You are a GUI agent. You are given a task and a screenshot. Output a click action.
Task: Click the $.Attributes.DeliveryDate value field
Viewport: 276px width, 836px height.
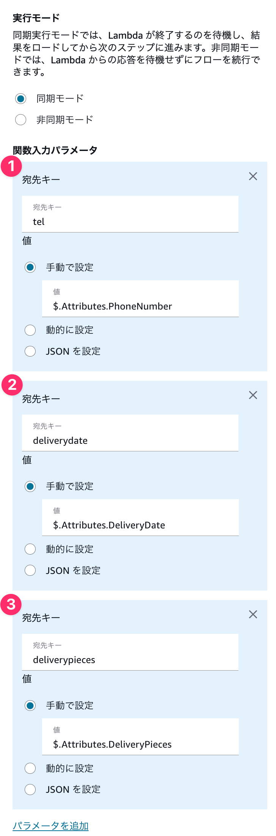[140, 517]
